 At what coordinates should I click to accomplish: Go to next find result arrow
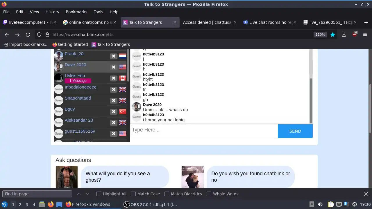pyautogui.click(x=87, y=194)
